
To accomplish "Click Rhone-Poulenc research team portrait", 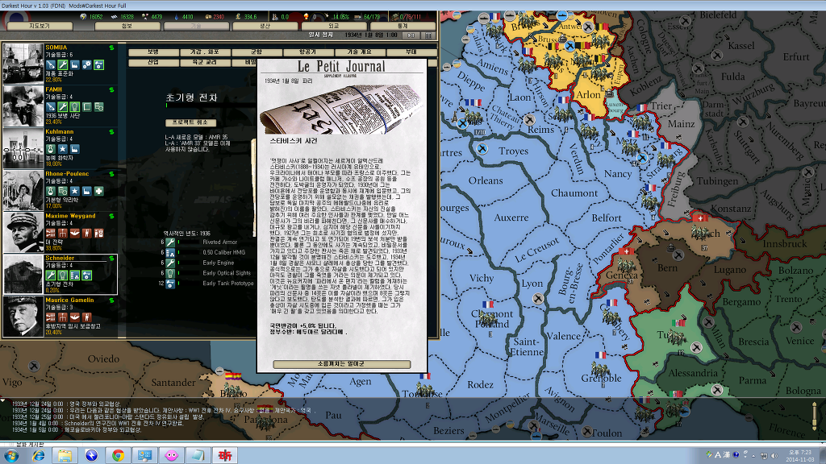I will click(x=23, y=190).
